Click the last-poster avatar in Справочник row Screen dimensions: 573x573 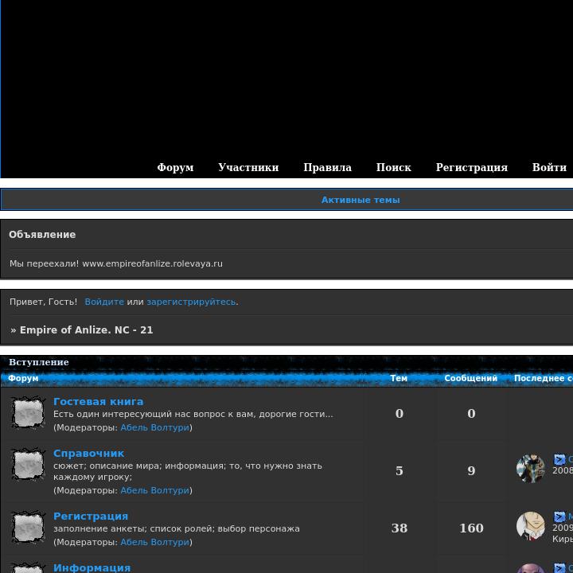tap(531, 469)
